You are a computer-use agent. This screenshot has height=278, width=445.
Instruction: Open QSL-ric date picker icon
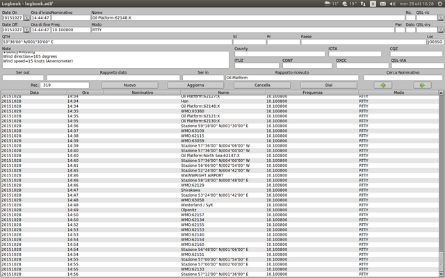coord(441,18)
